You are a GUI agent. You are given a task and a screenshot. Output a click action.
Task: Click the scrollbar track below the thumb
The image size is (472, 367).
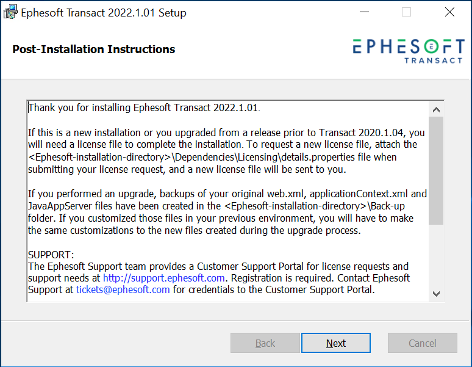[x=436, y=255]
